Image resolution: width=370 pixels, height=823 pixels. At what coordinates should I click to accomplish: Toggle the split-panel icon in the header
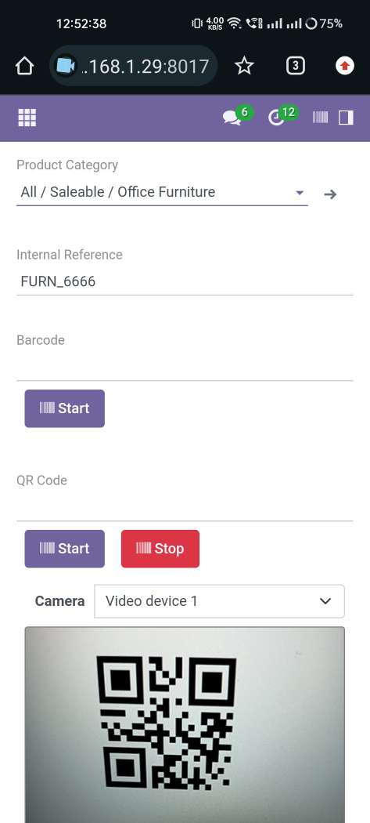point(346,118)
